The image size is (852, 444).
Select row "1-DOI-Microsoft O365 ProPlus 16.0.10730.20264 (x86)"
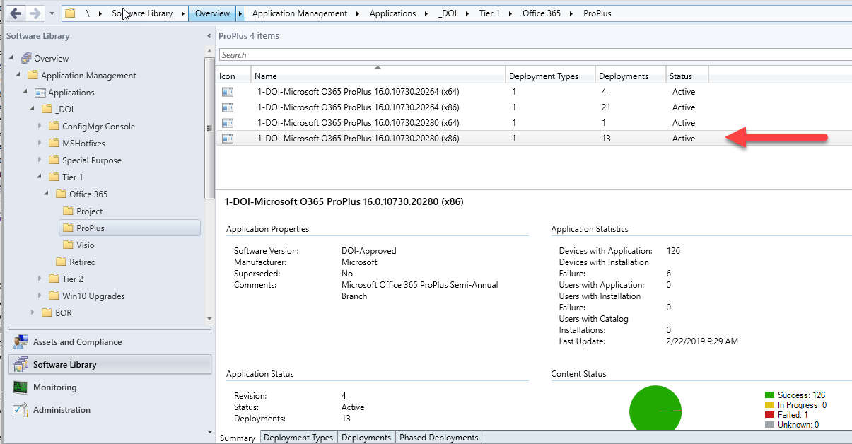click(x=534, y=107)
